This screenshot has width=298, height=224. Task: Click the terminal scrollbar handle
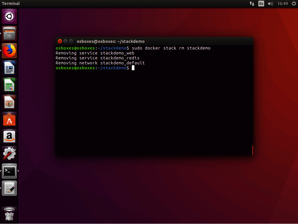click(x=252, y=150)
